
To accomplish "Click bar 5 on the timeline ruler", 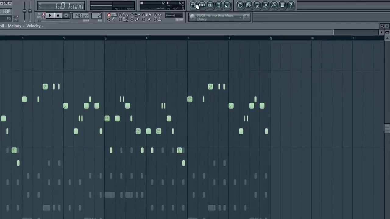I will point(105,38).
